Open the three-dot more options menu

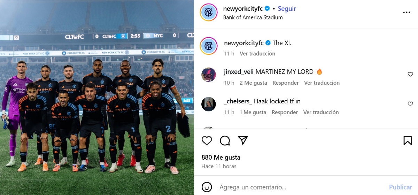coord(407,12)
